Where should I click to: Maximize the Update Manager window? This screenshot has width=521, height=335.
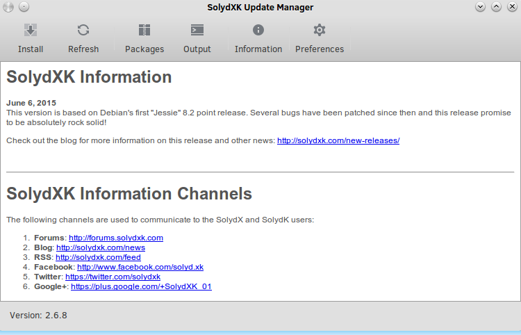click(x=496, y=7)
